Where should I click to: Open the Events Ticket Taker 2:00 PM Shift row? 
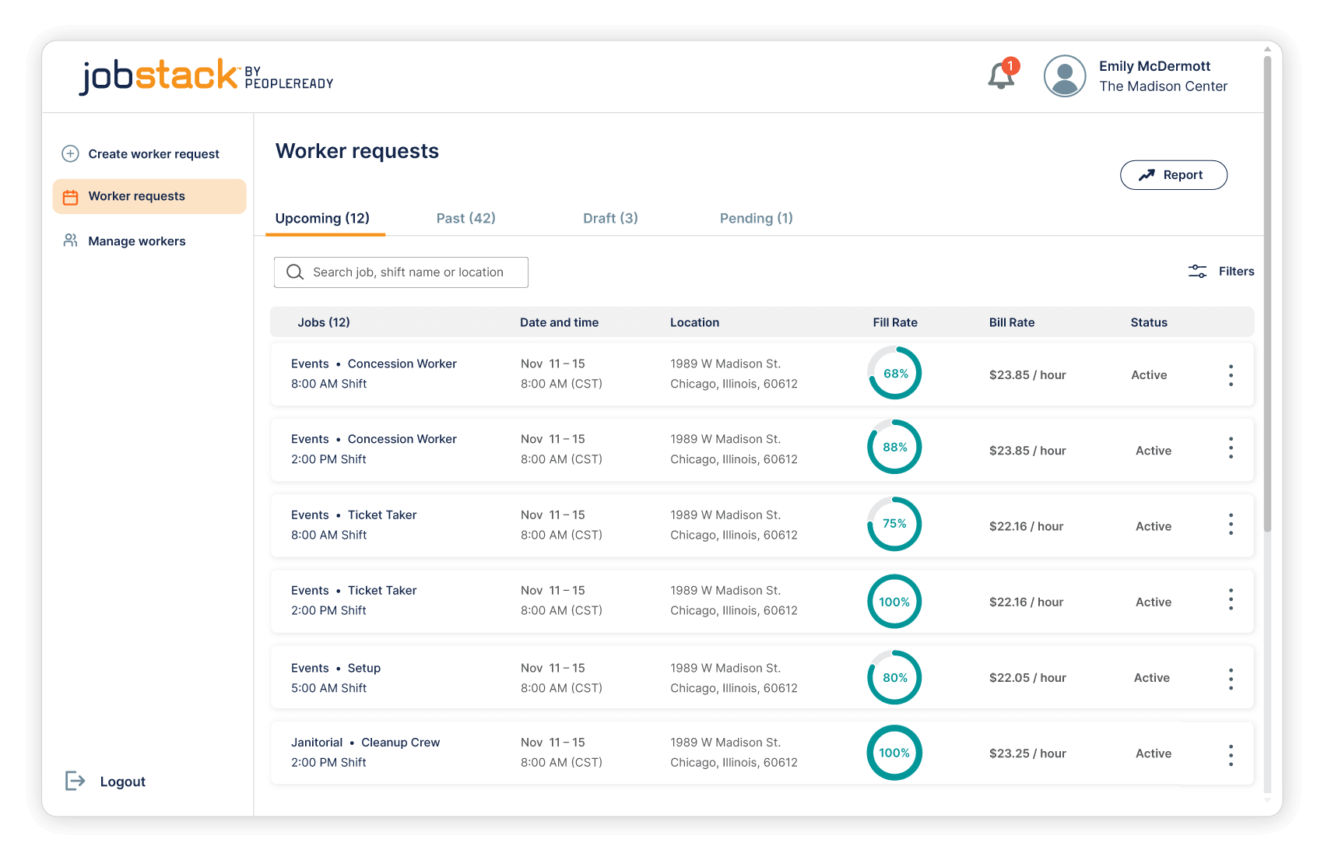(x=762, y=600)
